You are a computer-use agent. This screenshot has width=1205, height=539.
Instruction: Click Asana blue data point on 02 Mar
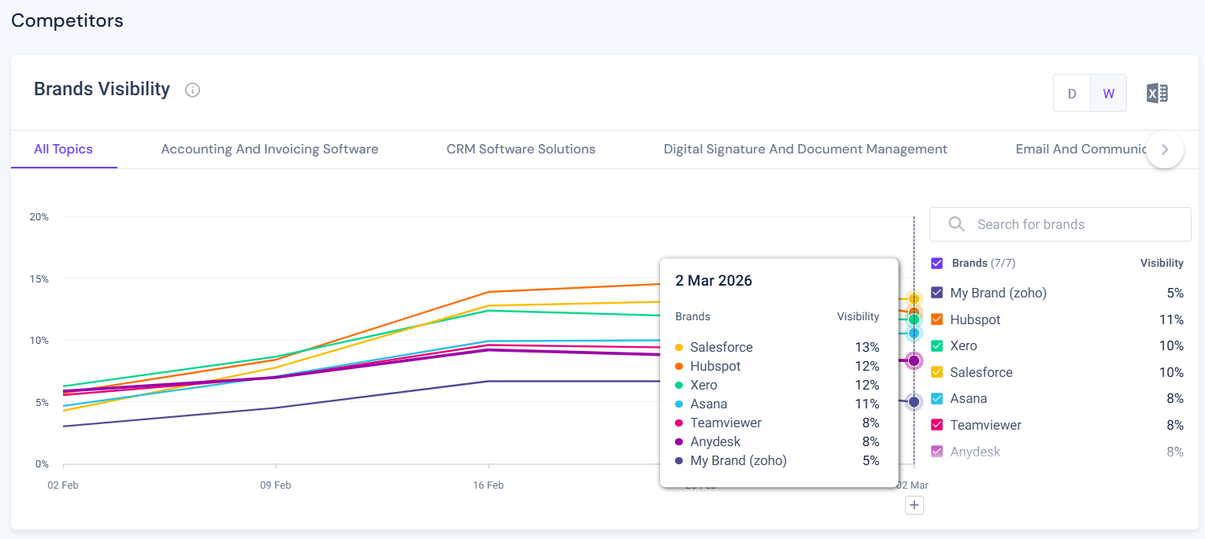[x=914, y=334]
